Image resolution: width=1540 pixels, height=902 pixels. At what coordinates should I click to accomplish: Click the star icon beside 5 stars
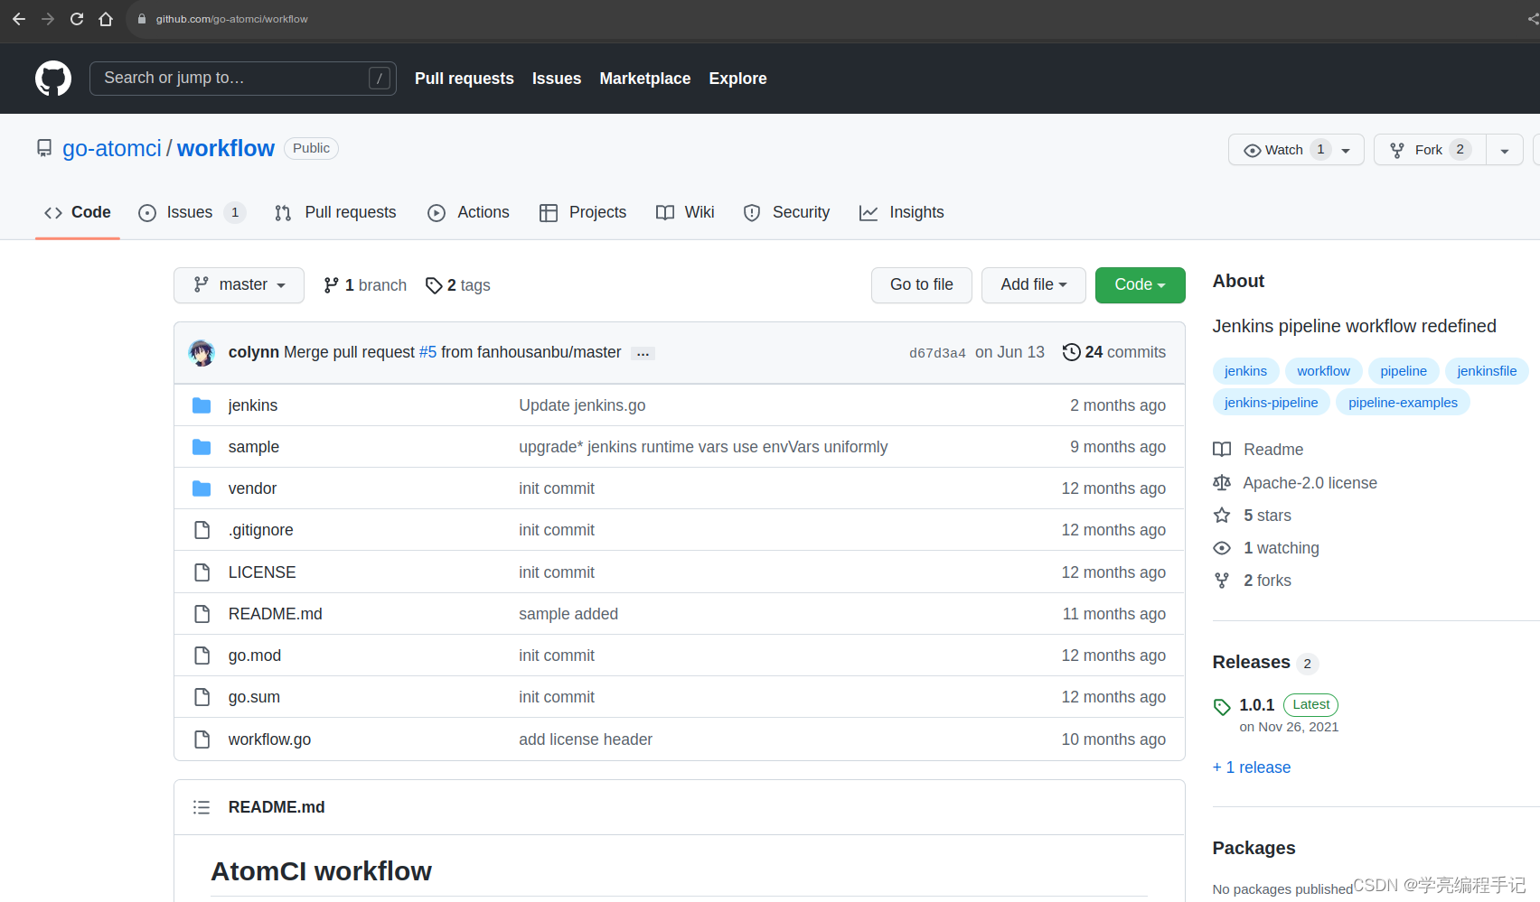pyautogui.click(x=1222, y=516)
